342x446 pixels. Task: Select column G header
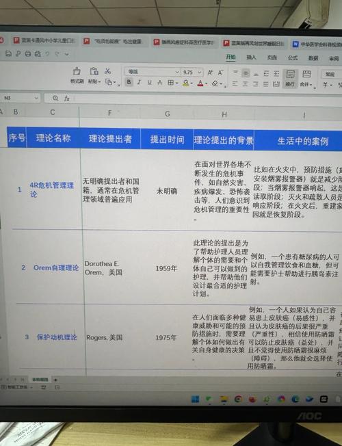point(168,114)
